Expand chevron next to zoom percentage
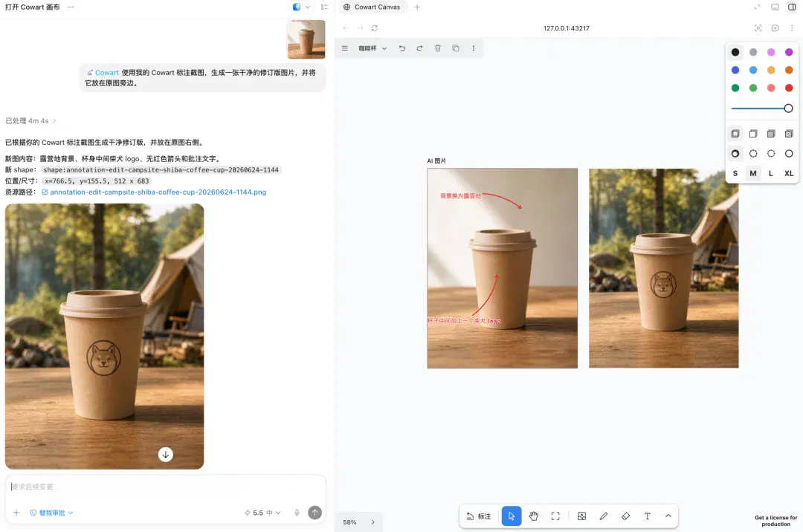Image resolution: width=803 pixels, height=532 pixels. pos(373,522)
